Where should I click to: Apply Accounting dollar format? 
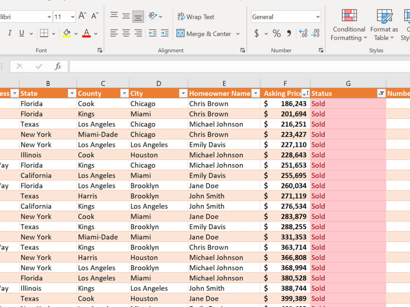pos(257,34)
